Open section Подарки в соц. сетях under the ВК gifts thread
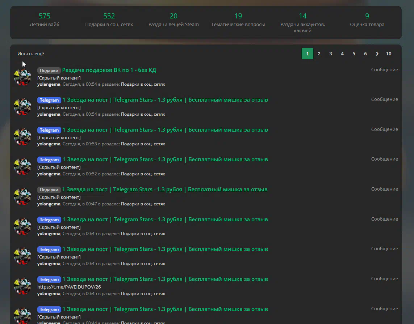The height and width of the screenshot is (324, 414). coord(143,84)
